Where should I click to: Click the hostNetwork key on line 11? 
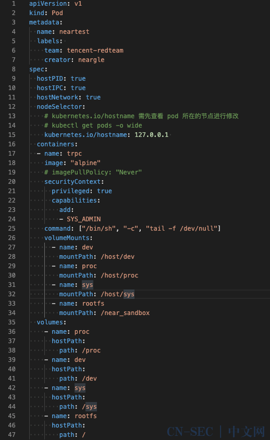57,97
